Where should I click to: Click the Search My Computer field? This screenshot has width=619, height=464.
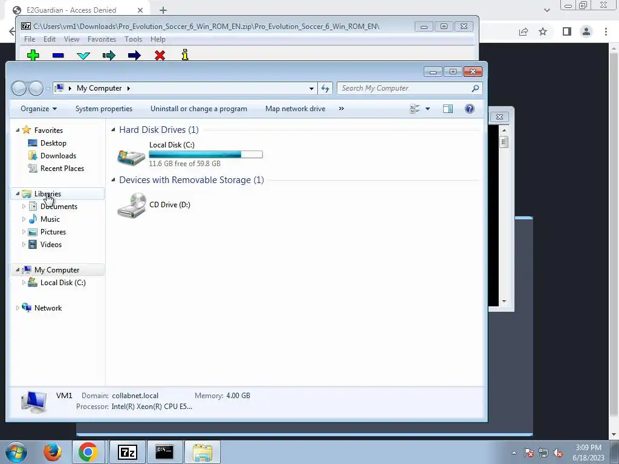[403, 88]
